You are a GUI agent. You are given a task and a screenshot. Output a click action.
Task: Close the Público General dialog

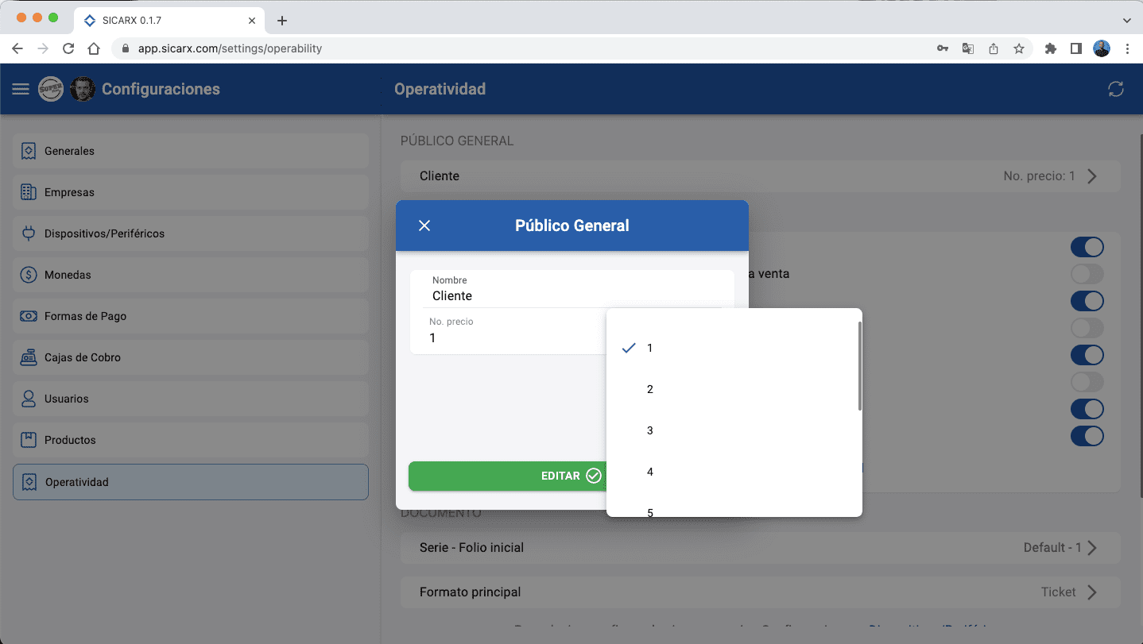(424, 226)
